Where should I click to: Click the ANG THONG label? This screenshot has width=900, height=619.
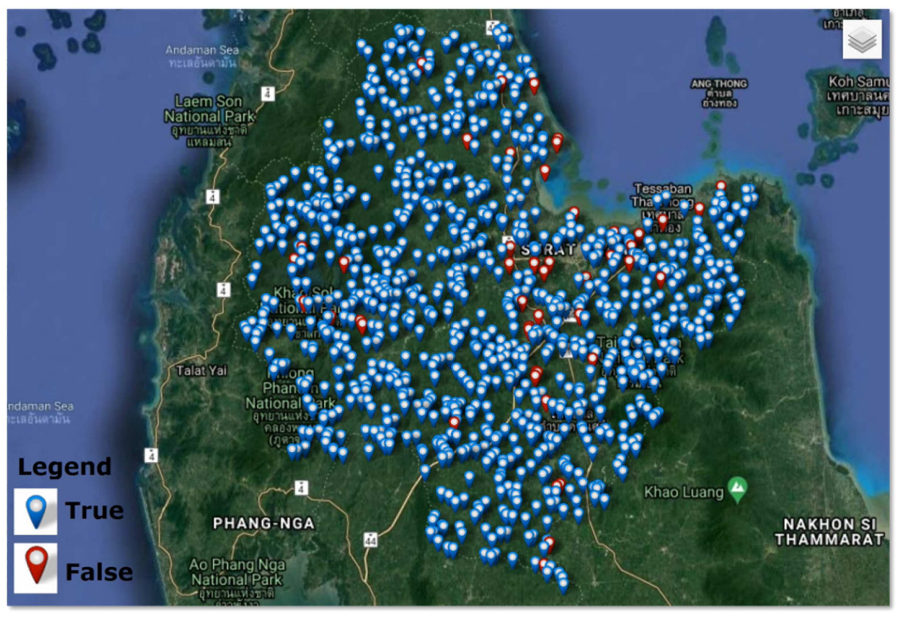719,84
